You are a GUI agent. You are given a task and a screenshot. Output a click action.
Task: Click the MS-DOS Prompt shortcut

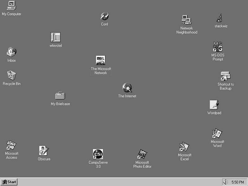pos(218,47)
